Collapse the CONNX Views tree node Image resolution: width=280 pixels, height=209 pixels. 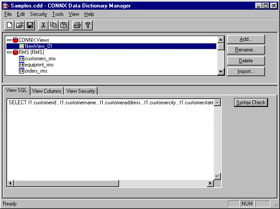(x=9, y=40)
